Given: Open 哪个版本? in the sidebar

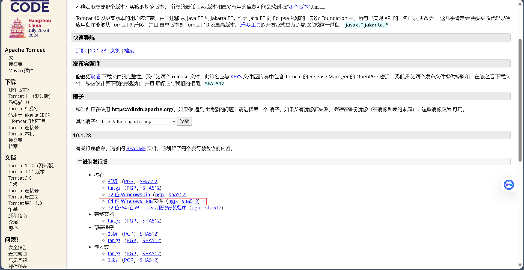Looking at the screenshot, I should pos(19,90).
